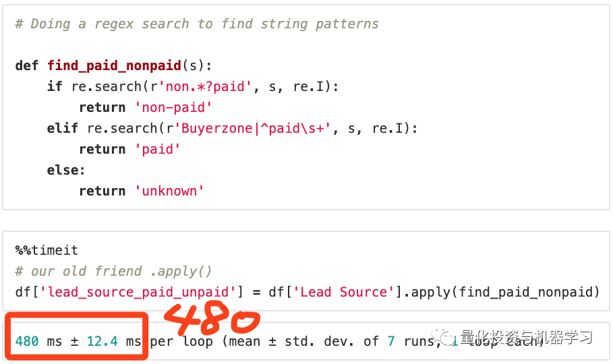Screen dimensions: 613x364
Task: Click the function name find_paid_nonpaid in def line
Action: (114, 65)
